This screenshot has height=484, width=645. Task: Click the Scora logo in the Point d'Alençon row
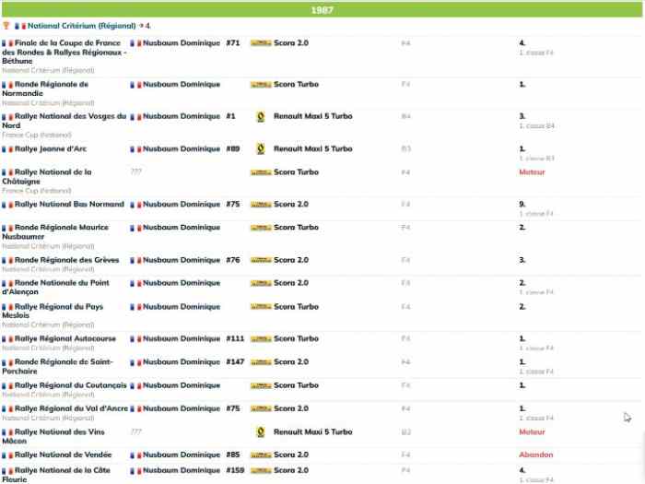pos(261,283)
